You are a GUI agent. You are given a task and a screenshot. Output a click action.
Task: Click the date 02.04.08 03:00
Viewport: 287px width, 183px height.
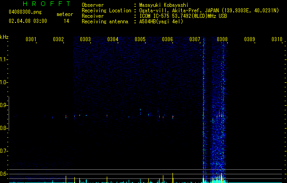pos(28,21)
